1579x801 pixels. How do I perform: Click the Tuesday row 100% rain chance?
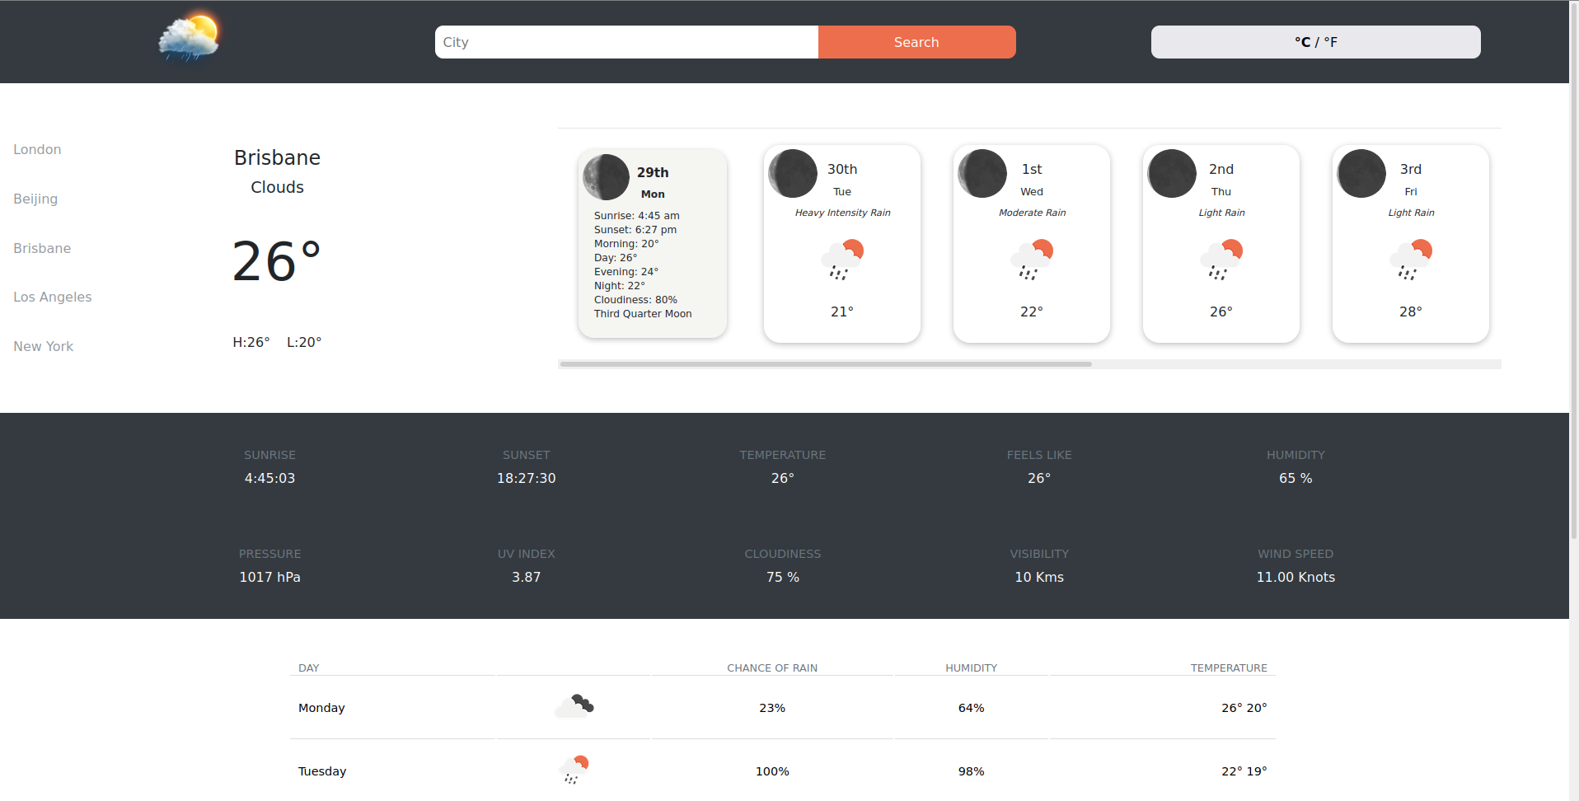(x=772, y=771)
